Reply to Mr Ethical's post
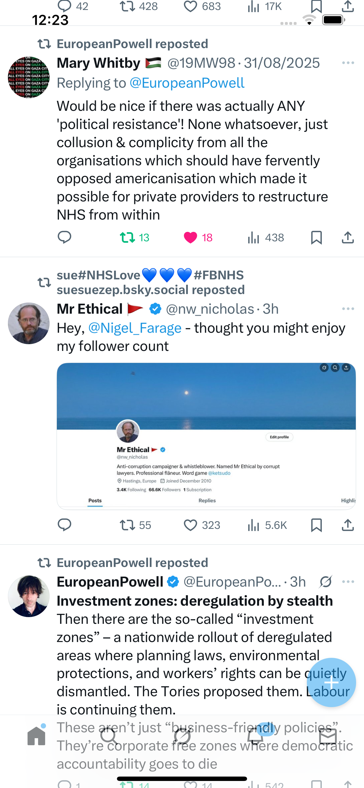 64,525
